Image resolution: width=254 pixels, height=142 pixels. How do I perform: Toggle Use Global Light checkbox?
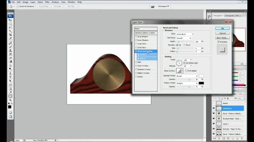184,63
